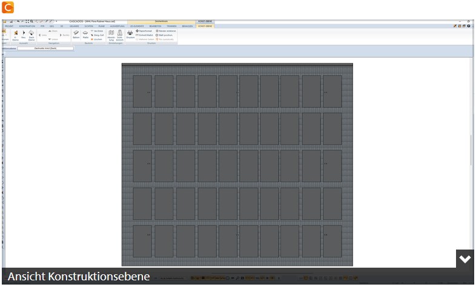Toggle the Mehrere Seiten checkbox
This screenshot has height=287, width=476.
(145, 39)
